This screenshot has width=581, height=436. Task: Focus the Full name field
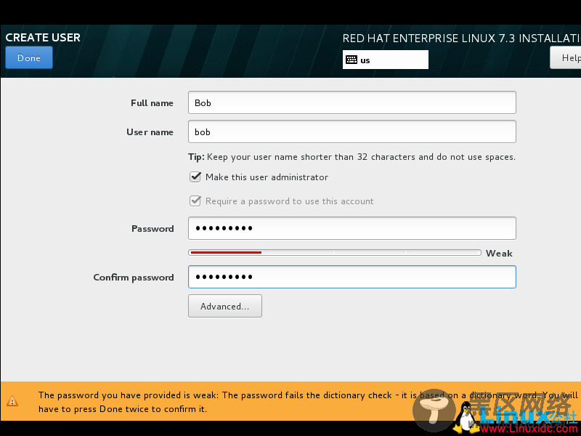[352, 102]
